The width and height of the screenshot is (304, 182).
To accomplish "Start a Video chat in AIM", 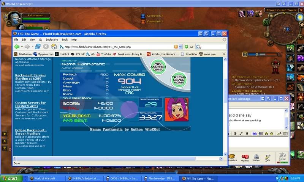I will coord(256,157).
